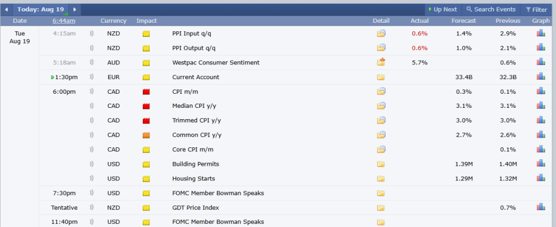This screenshot has height=227, width=556.
Task: Go to next day arrow
Action: (x=74, y=9)
